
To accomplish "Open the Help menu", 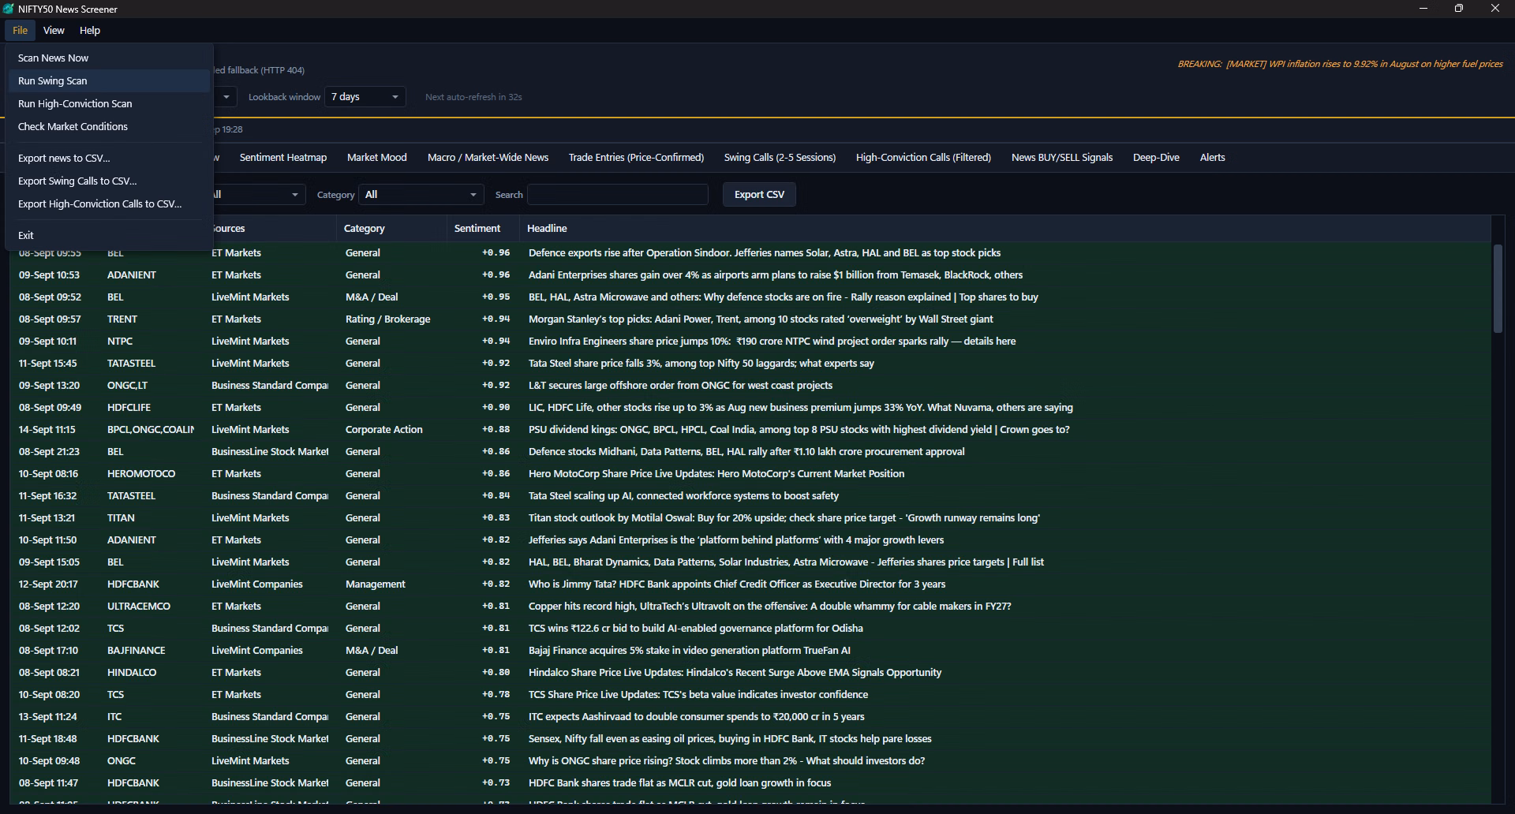I will click(90, 30).
